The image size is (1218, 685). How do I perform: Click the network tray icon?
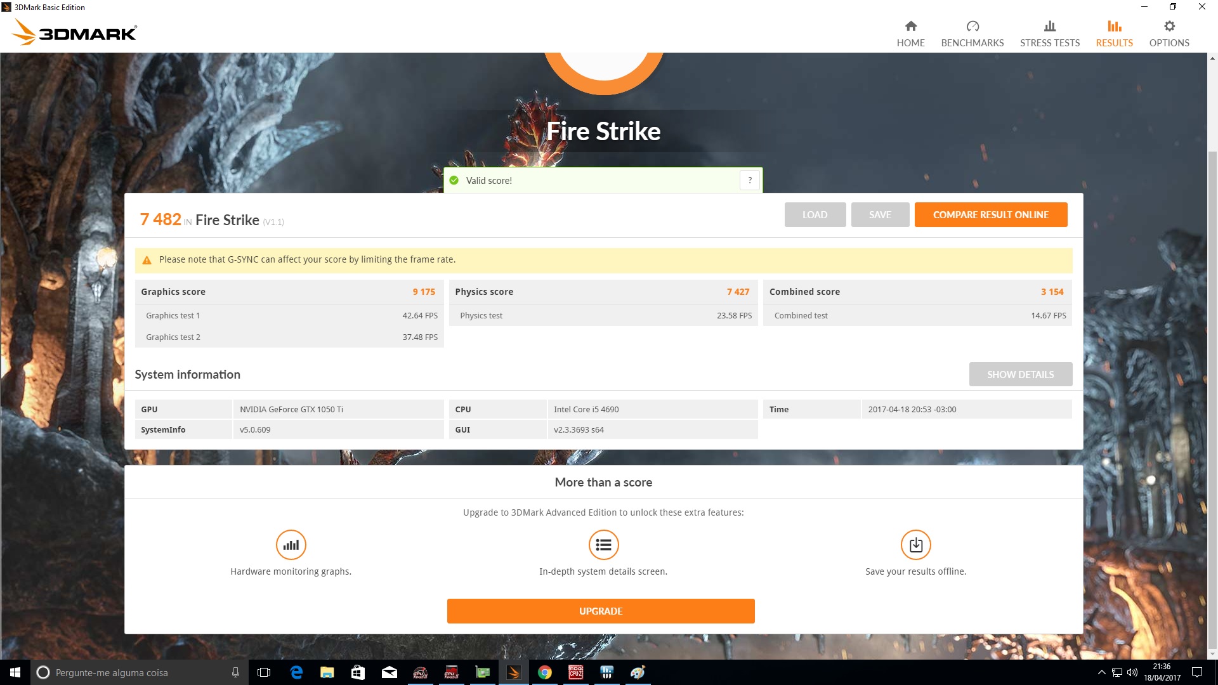1117,672
